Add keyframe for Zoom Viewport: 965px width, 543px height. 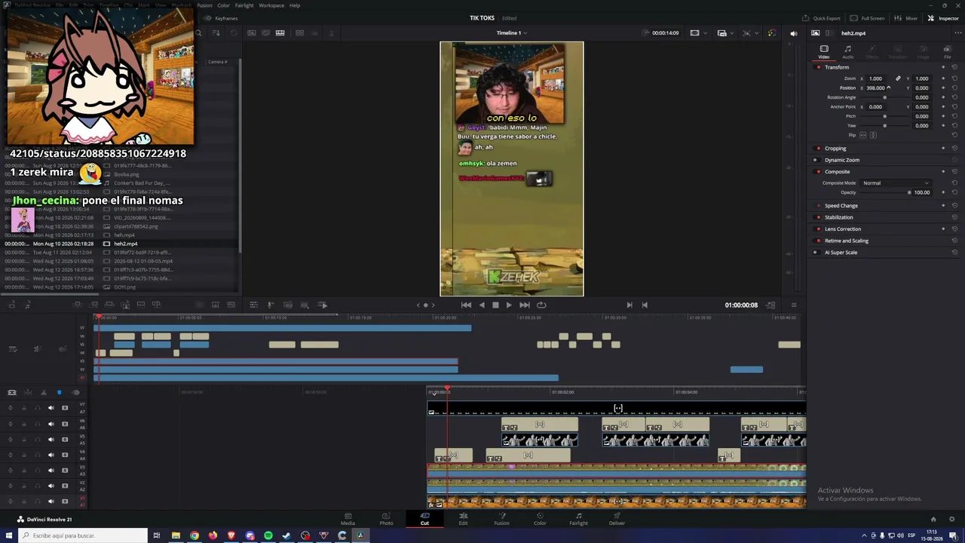(943, 78)
